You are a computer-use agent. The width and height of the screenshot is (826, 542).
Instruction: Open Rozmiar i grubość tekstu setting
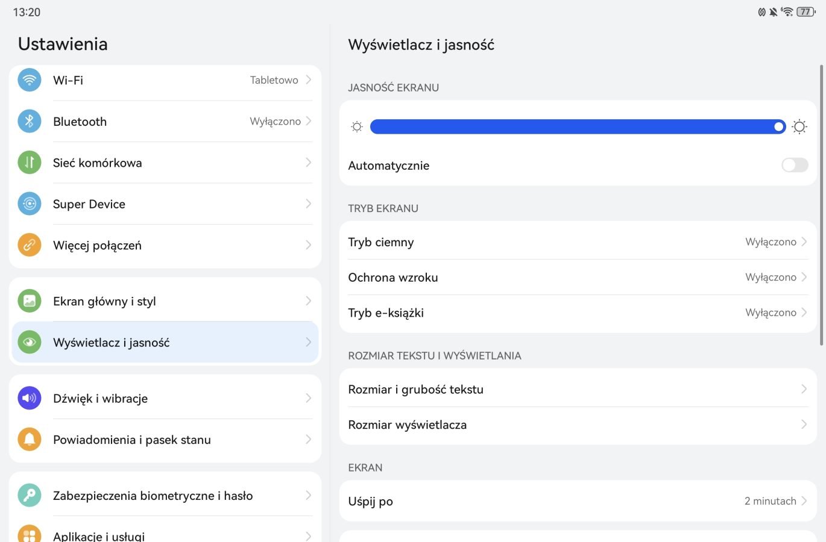pos(578,389)
